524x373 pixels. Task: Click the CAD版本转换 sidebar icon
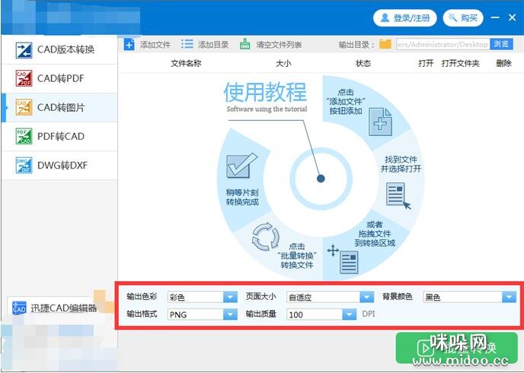click(24, 50)
